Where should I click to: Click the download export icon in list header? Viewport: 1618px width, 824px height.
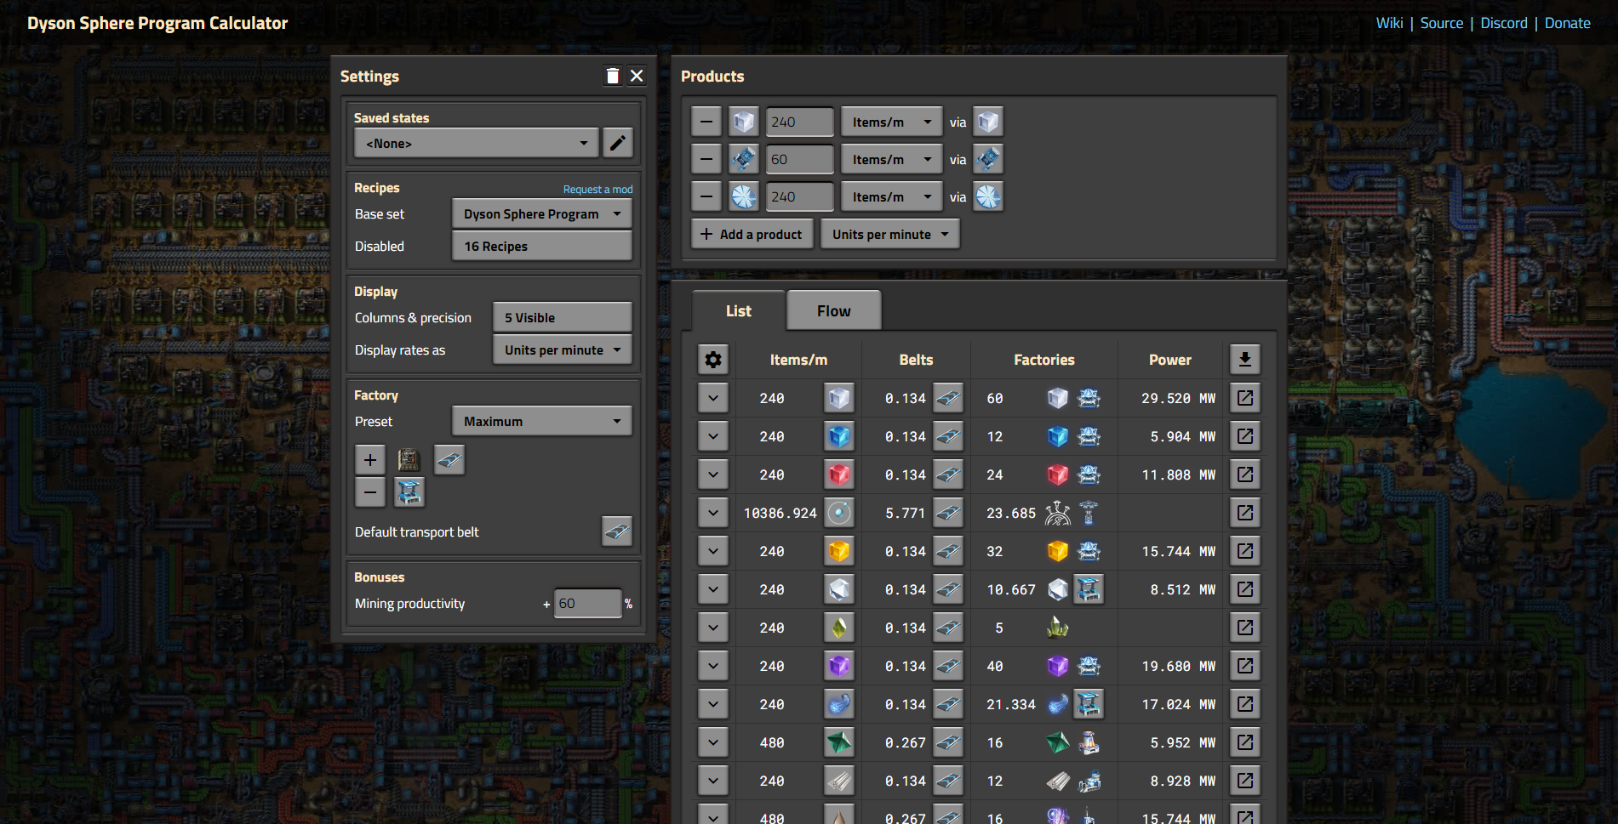pos(1245,359)
